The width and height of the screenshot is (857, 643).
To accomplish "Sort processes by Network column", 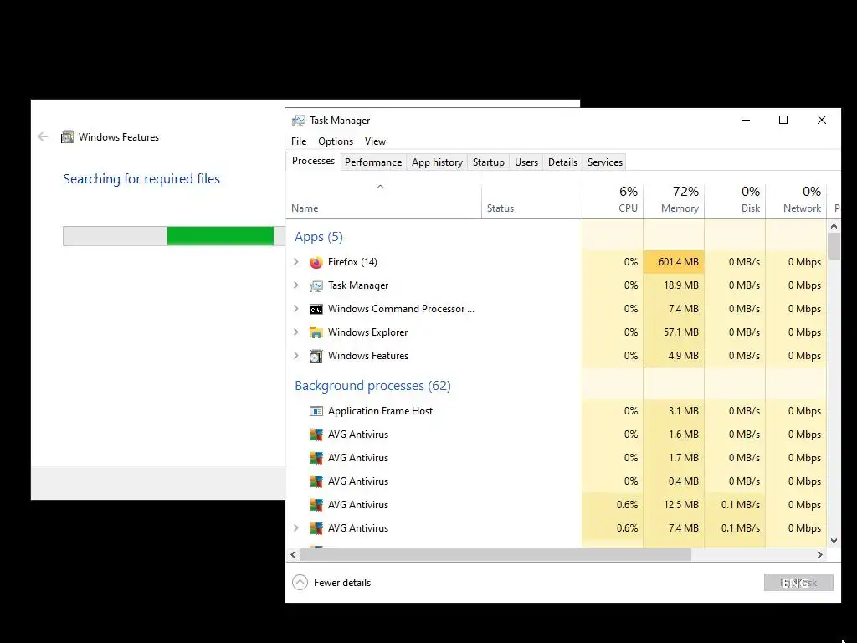I will click(797, 201).
